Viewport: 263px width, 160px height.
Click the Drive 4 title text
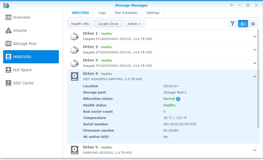click(x=90, y=74)
